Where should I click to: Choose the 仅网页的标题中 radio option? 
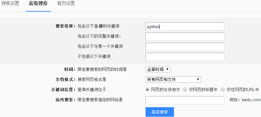185,90
